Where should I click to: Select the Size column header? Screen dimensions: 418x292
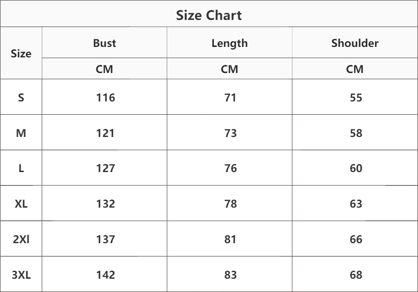pos(21,54)
